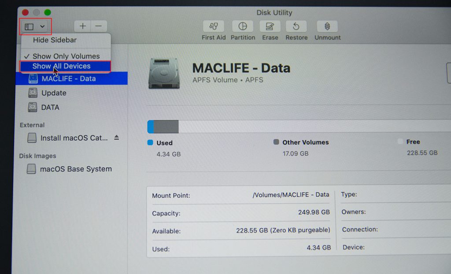Select the DATA volume in the sidebar
This screenshot has width=451, height=274.
pos(50,107)
